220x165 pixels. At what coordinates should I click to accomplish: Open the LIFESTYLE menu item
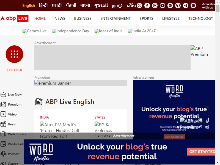pos(171,18)
